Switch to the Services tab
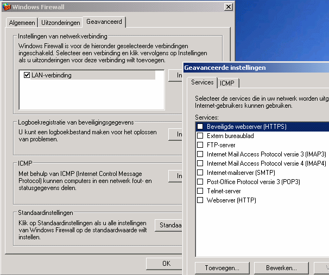The height and width of the screenshot is (275, 329). click(x=202, y=82)
